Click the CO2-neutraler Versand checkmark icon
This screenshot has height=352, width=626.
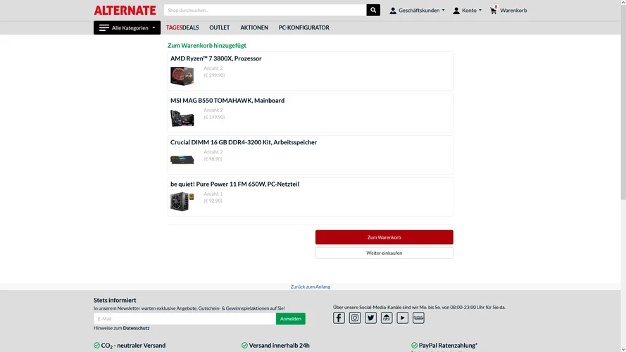pyautogui.click(x=96, y=345)
